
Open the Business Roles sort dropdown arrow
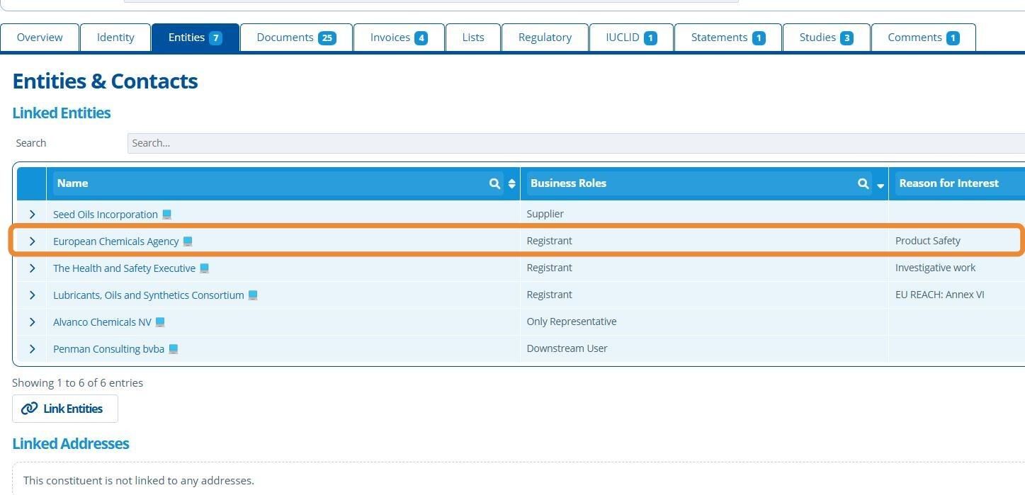click(x=880, y=185)
